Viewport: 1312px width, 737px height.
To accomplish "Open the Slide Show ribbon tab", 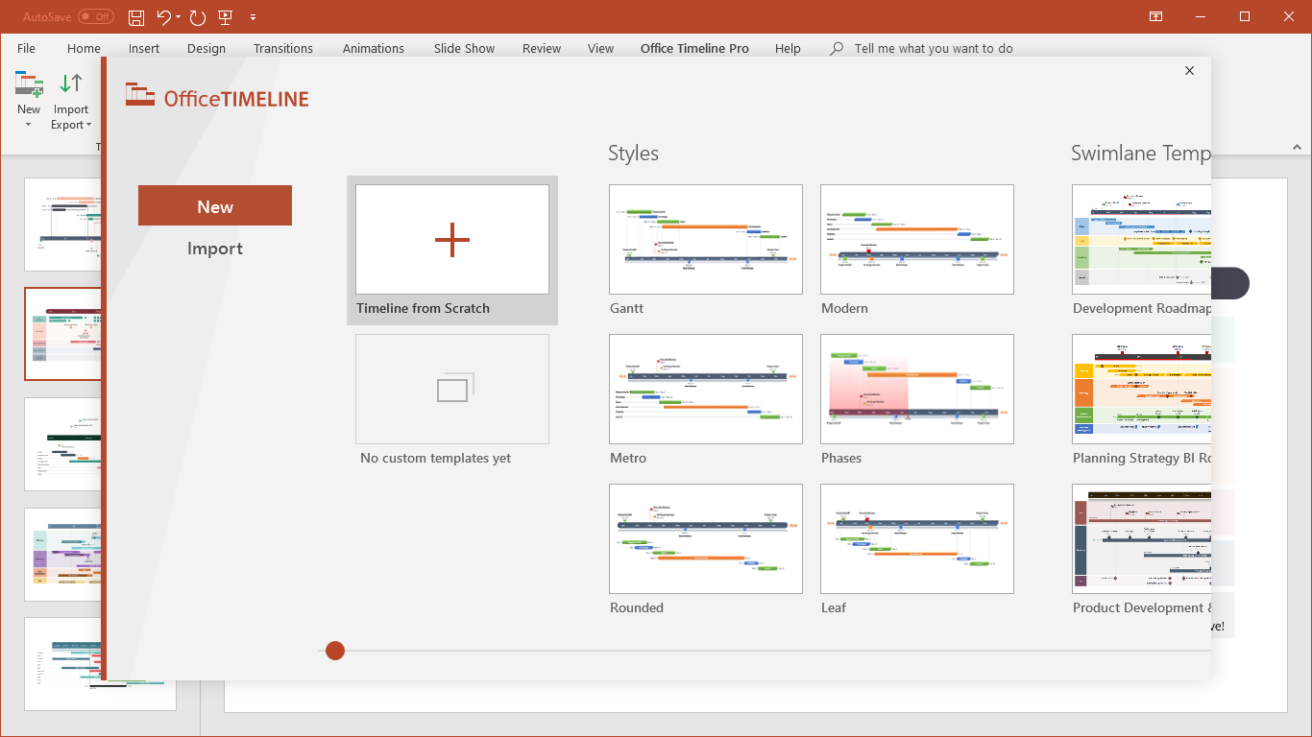I will click(464, 48).
